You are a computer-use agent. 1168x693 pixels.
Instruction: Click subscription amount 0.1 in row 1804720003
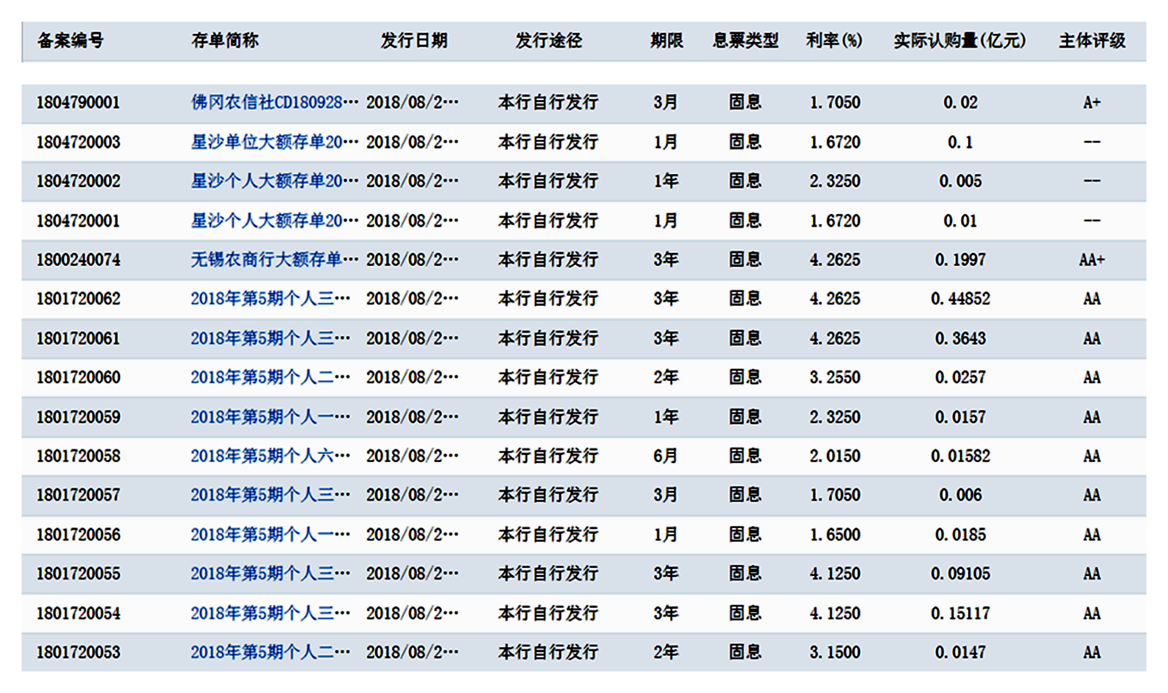tap(961, 142)
